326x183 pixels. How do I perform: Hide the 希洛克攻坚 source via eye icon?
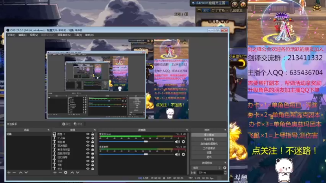click(88, 149)
